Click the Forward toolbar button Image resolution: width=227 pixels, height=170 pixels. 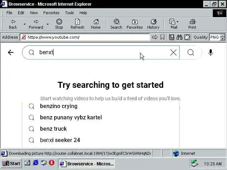point(36,24)
